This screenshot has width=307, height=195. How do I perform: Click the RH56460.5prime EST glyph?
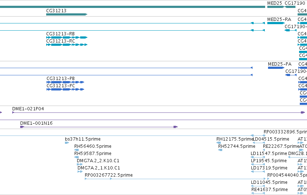76,150
